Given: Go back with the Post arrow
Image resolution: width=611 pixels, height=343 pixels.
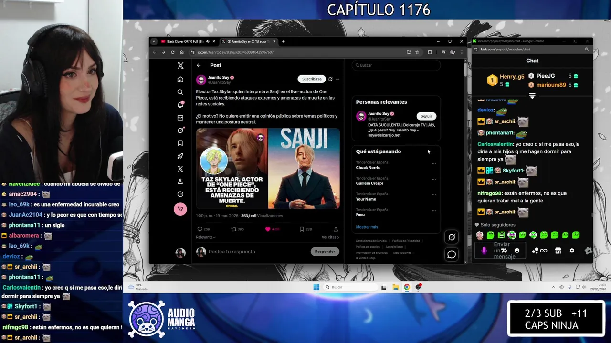Looking at the screenshot, I should pos(199,65).
